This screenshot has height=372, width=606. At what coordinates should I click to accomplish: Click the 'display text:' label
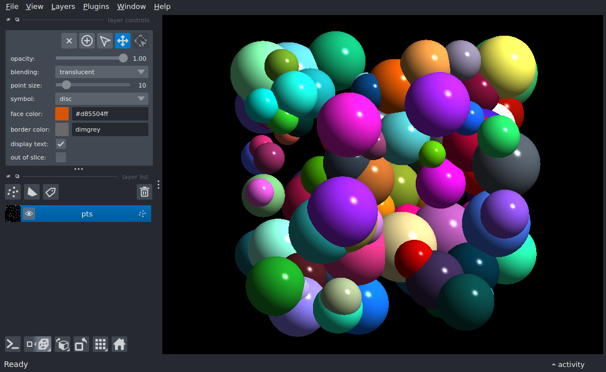tap(30, 144)
